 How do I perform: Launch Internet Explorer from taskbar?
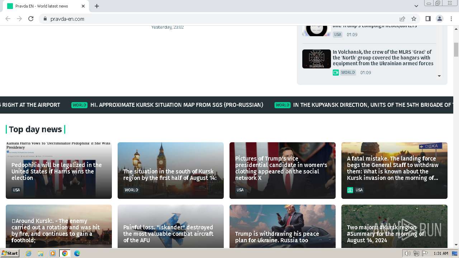tap(29, 253)
